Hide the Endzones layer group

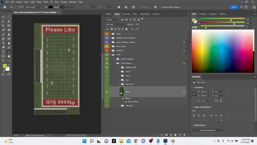[x=107, y=51]
